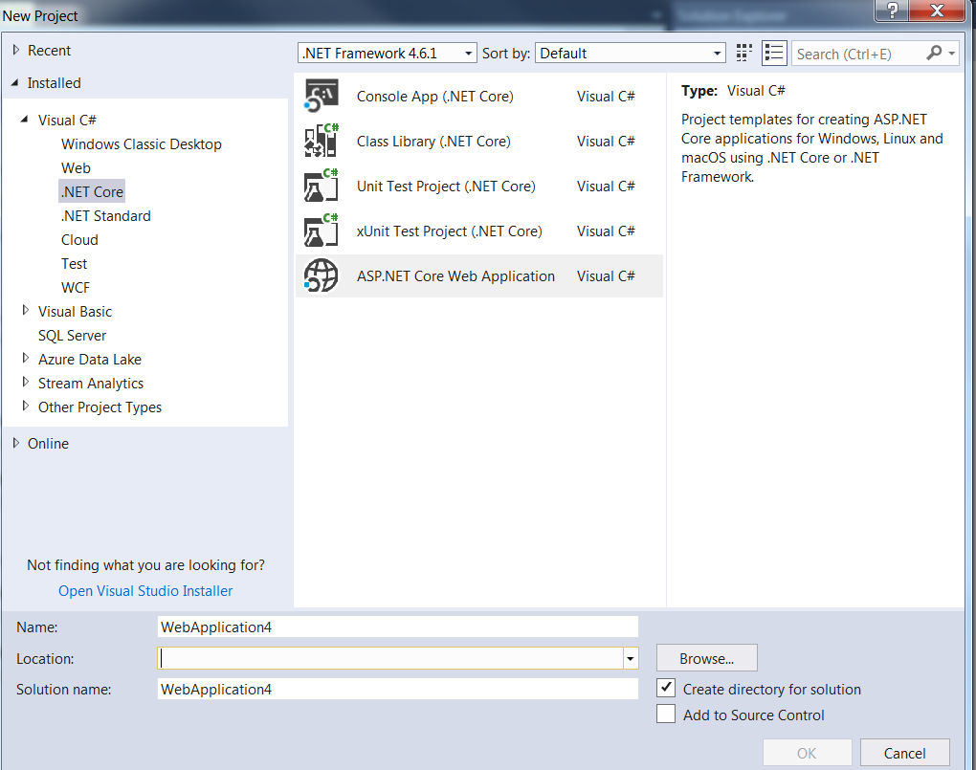The image size is (976, 770).
Task: Select the Unit Test Project template icon
Action: click(321, 186)
